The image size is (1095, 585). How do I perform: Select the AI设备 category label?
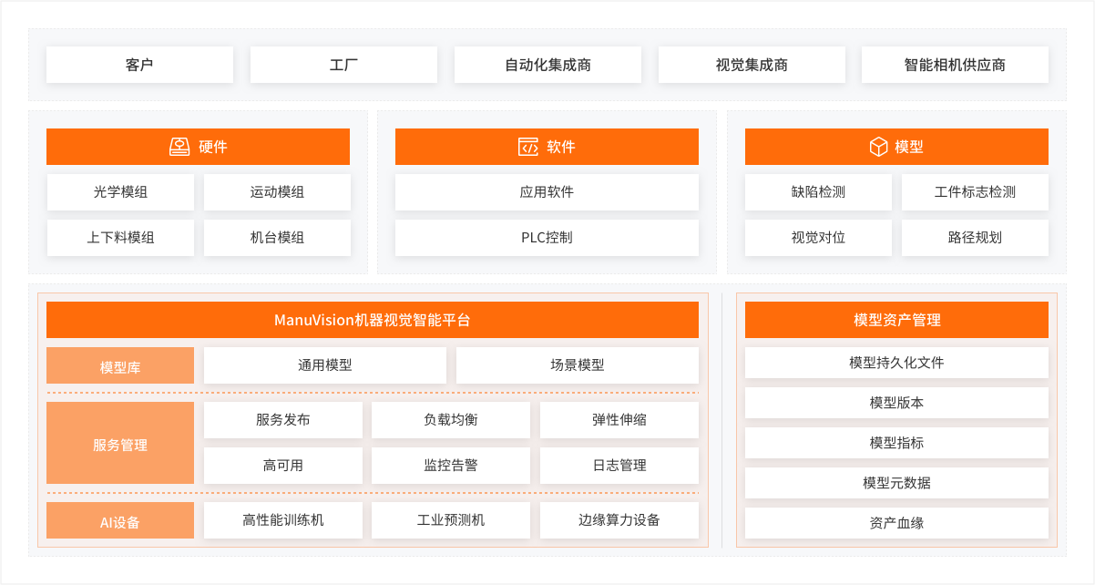[120, 520]
